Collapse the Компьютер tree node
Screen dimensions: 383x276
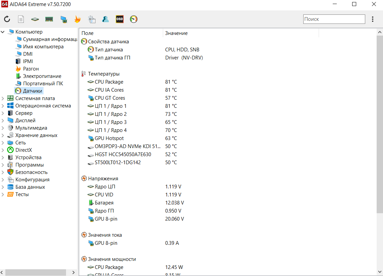[x=3, y=32]
